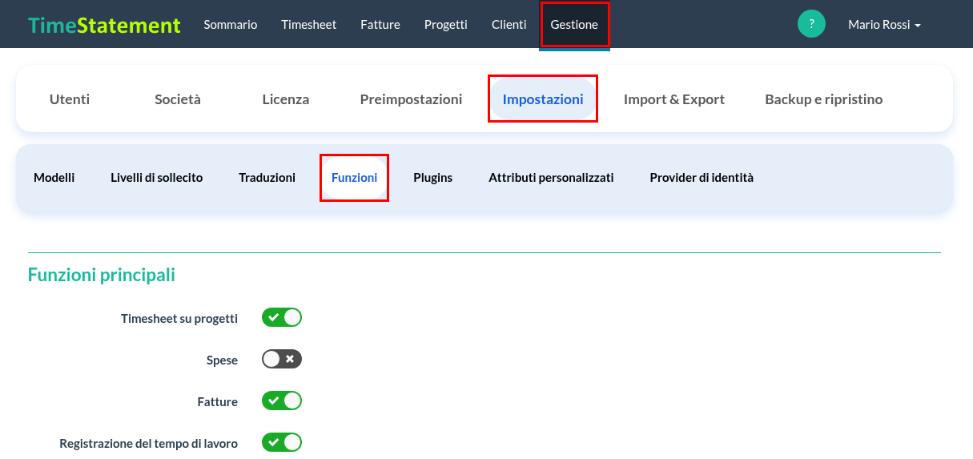Open Provider di identità sub-tab

[702, 178]
